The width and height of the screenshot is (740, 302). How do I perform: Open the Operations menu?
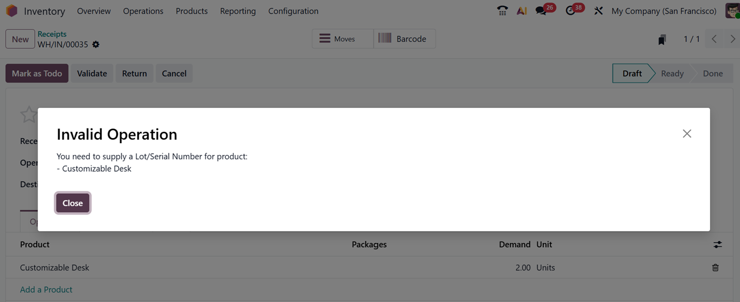click(x=143, y=11)
